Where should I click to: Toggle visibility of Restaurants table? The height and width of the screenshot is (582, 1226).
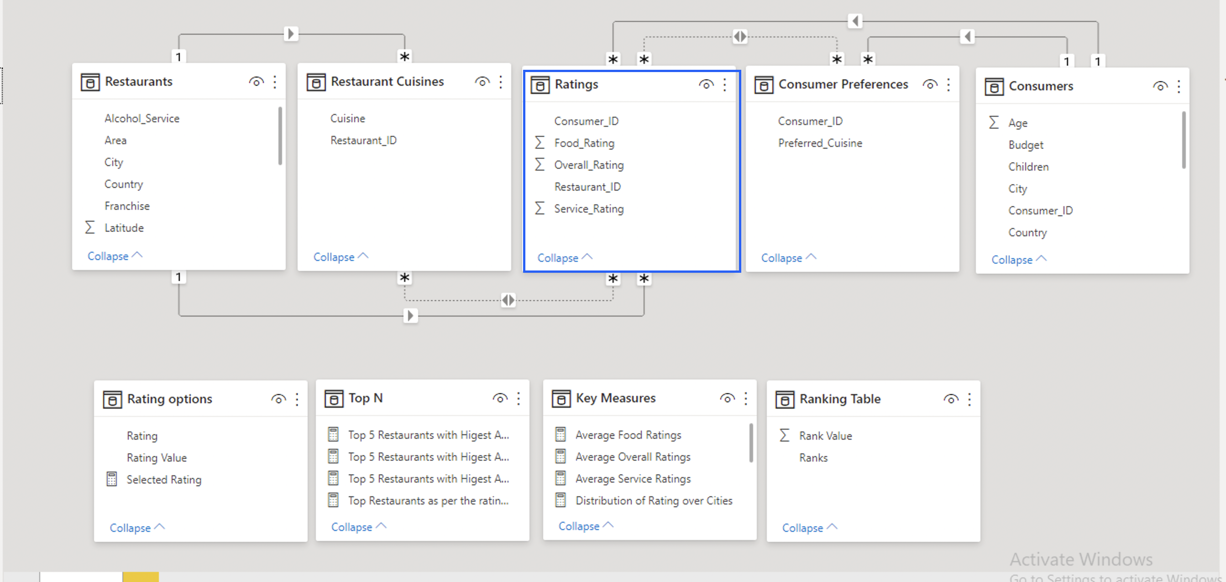click(256, 82)
